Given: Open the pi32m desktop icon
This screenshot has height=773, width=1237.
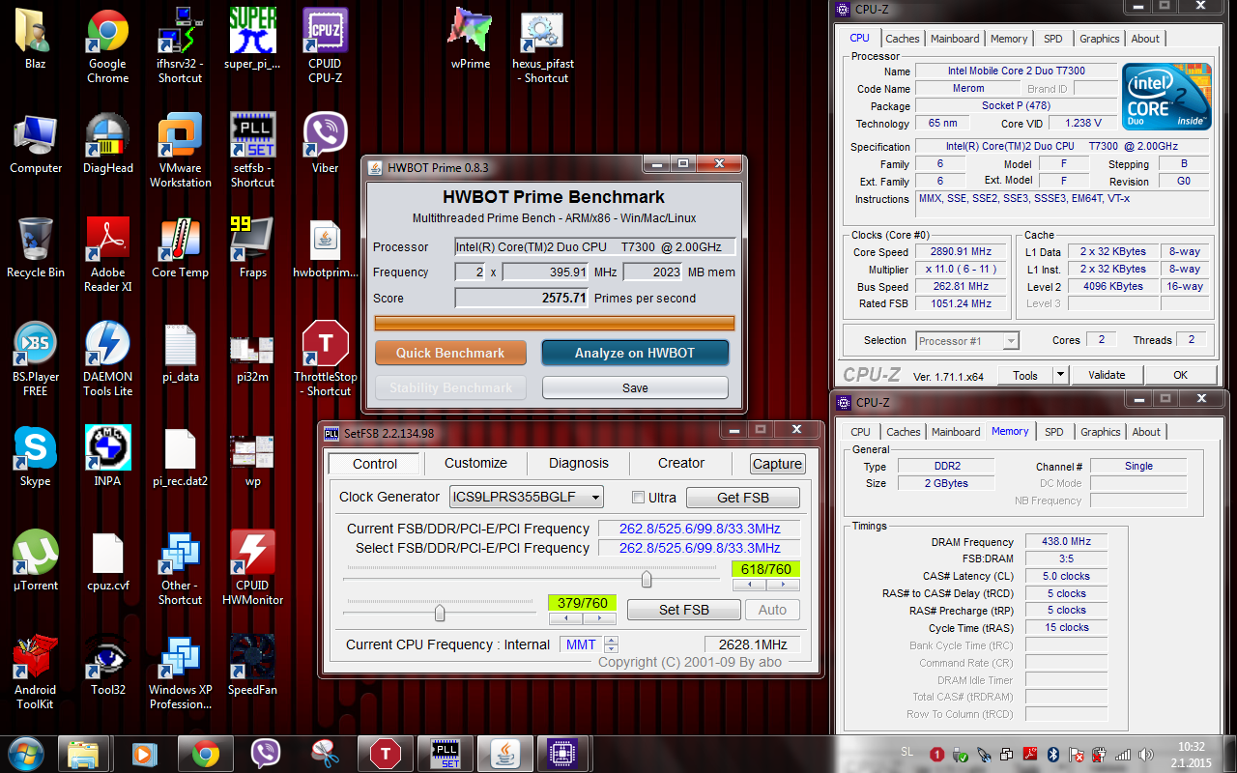Looking at the screenshot, I should pyautogui.click(x=252, y=358).
